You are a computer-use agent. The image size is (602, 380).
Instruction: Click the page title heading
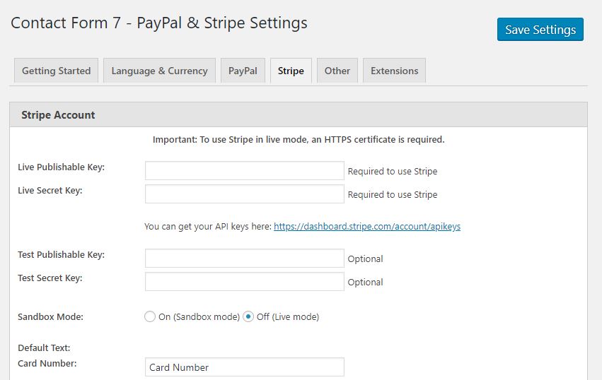[159, 23]
